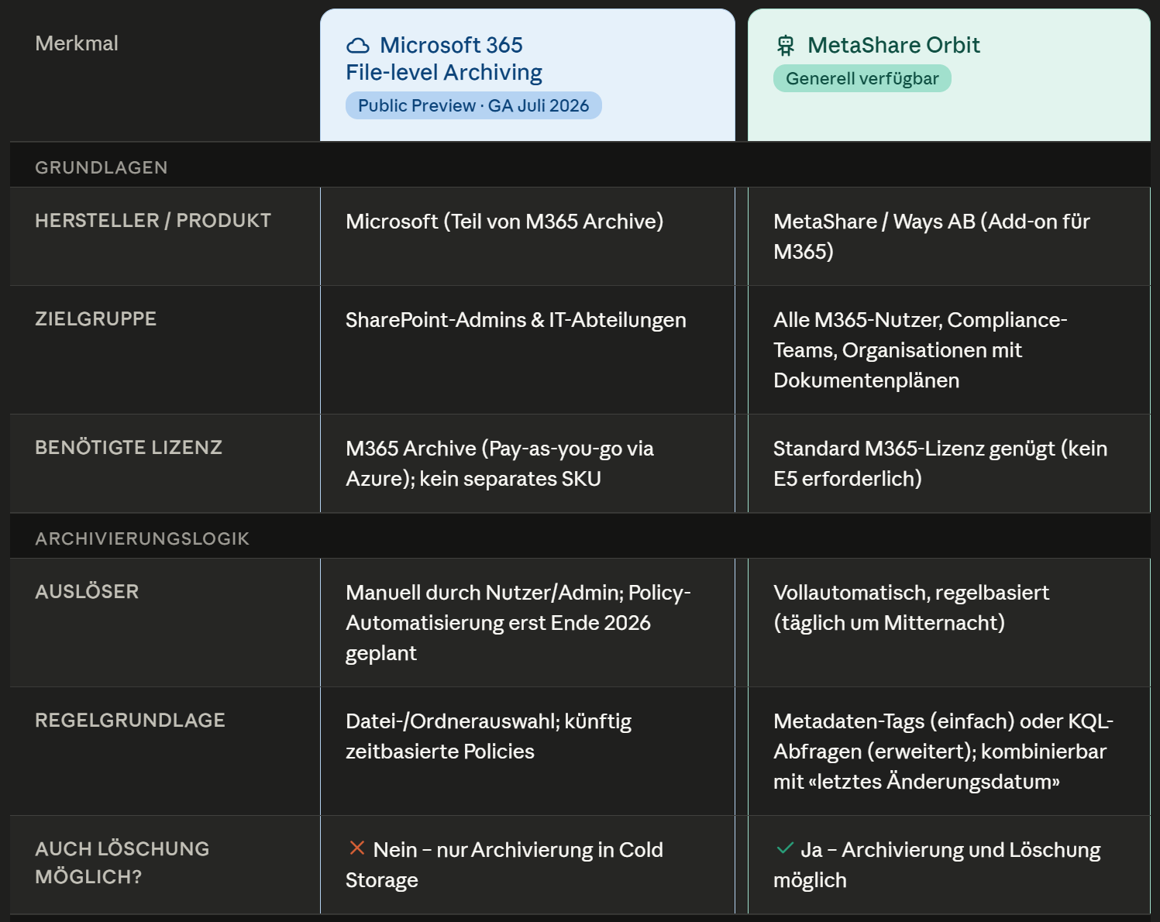Click the ZIELGRUPPE row label

pyautogui.click(x=96, y=319)
